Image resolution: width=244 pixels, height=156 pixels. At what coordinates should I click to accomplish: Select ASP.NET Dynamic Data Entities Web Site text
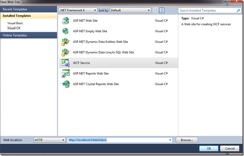click(x=100, y=42)
